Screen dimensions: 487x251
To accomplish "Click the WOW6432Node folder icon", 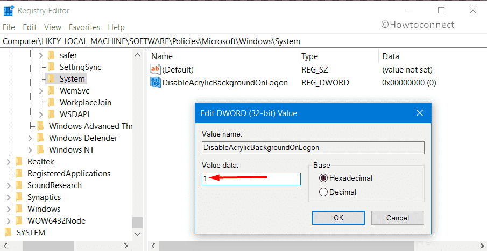I will pyautogui.click(x=19, y=220).
